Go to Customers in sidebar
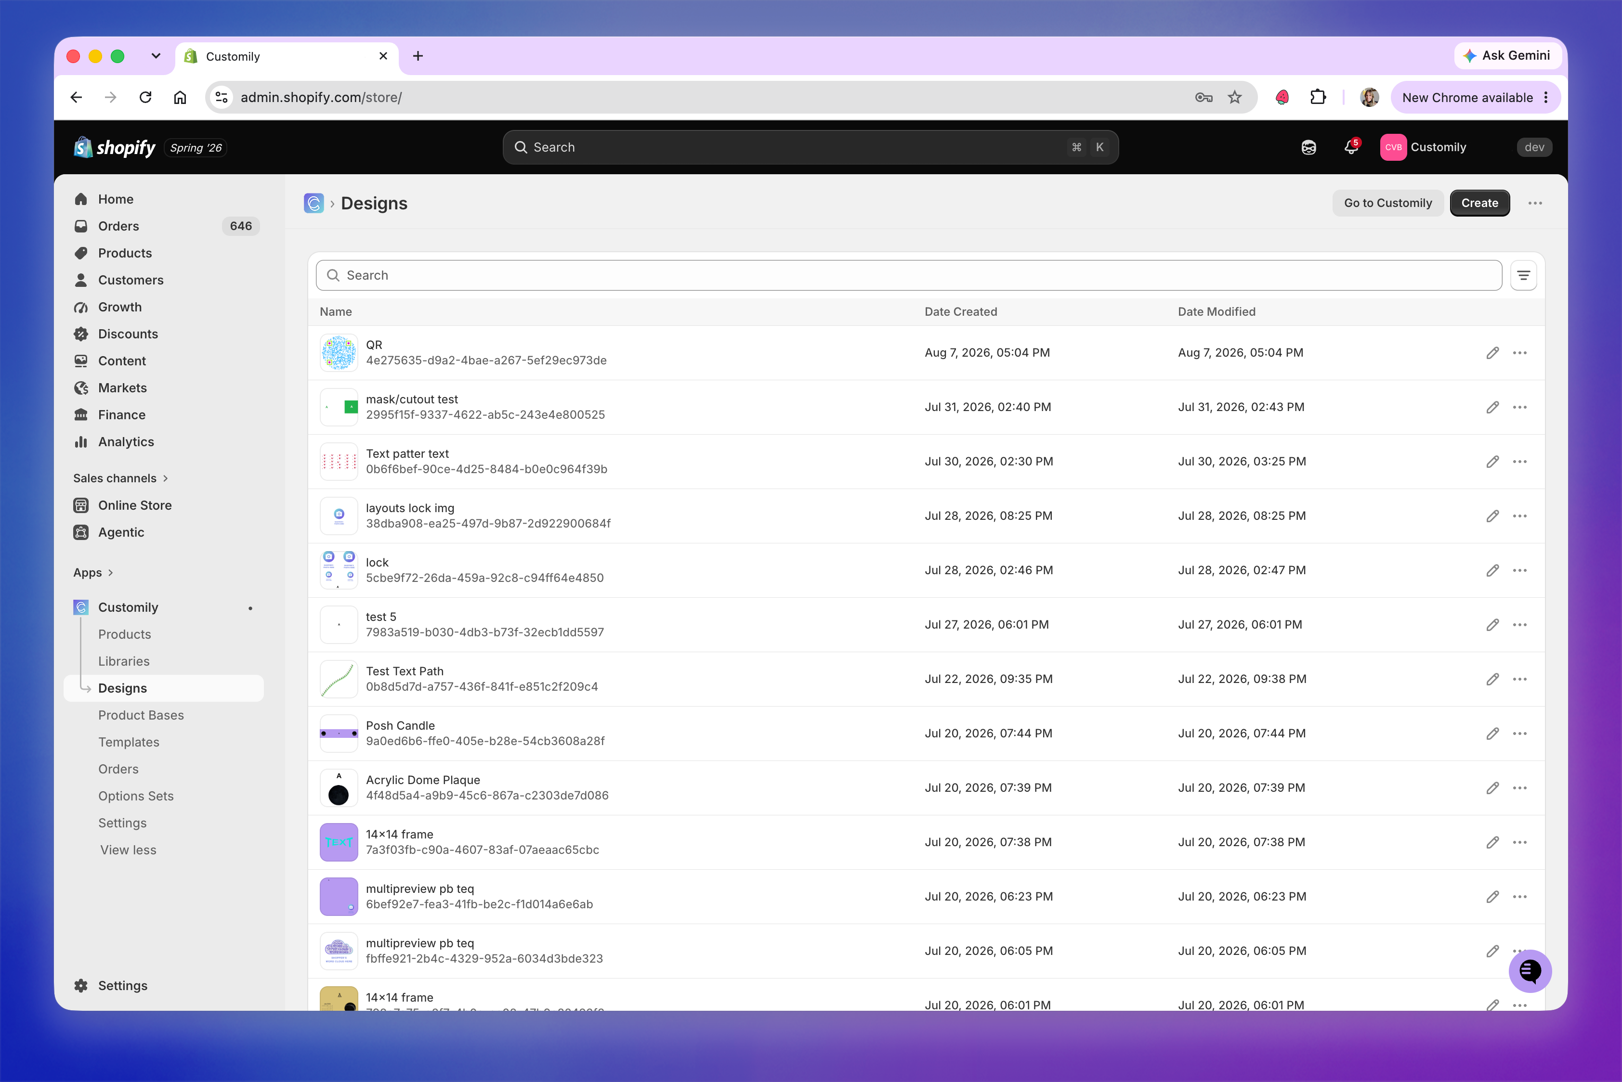This screenshot has height=1082, width=1622. tap(164, 280)
